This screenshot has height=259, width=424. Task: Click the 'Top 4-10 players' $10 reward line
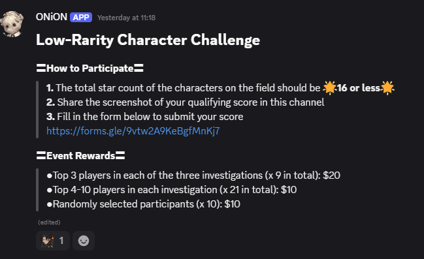coord(172,190)
